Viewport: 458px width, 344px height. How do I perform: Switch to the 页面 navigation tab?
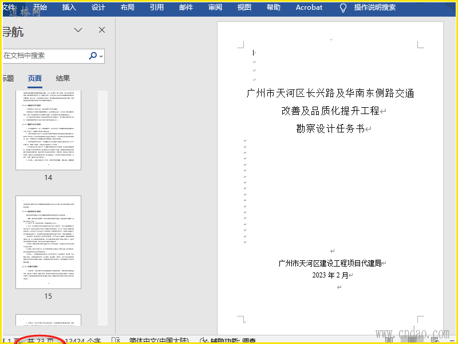(35, 79)
